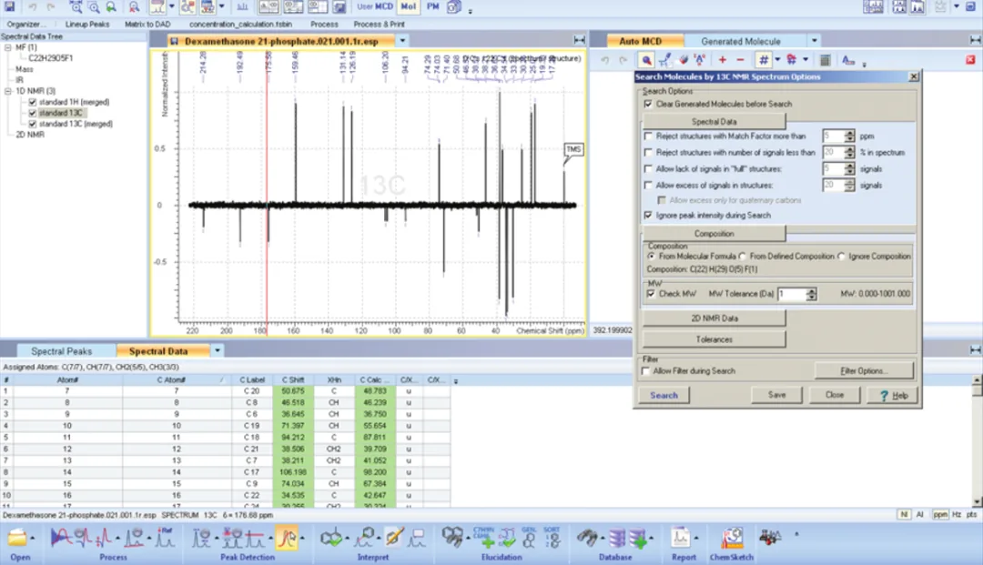Toggle the Mol mode button in top toolbar
Screen dimensions: 983x565
(x=408, y=7)
